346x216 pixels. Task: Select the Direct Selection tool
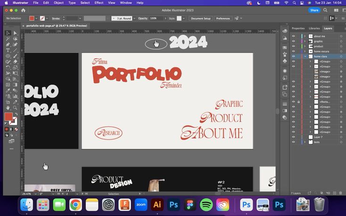(x=15, y=33)
